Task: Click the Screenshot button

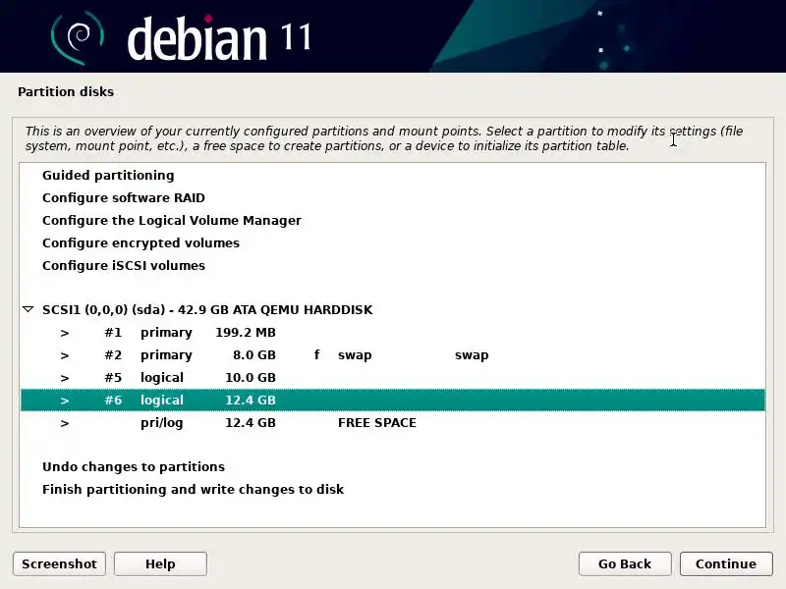Action: [59, 563]
